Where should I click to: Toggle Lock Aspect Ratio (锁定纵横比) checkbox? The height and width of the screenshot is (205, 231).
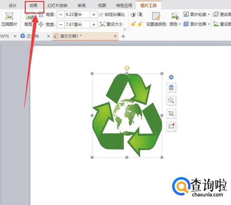[x=101, y=15]
